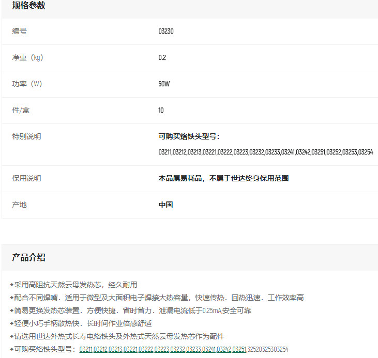Click the 50W power value
Viewport: 378px width, 358px height.
pyautogui.click(x=164, y=84)
